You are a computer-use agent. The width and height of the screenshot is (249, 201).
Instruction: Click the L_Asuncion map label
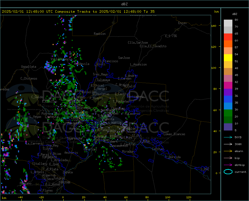(x=138, y=64)
